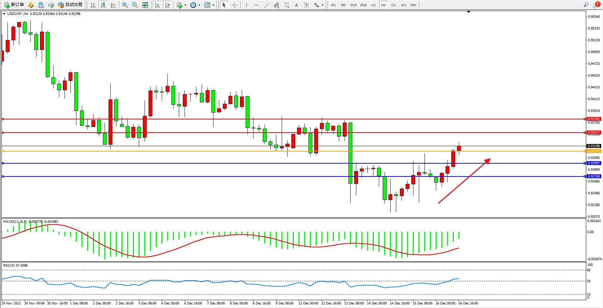This screenshot has width=603, height=308.
Task: Zoom out on the chart
Action: tap(135, 5)
